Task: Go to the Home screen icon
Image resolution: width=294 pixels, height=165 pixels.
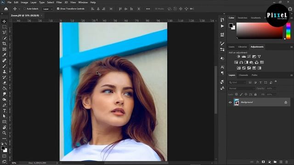Action: pyautogui.click(x=6, y=9)
